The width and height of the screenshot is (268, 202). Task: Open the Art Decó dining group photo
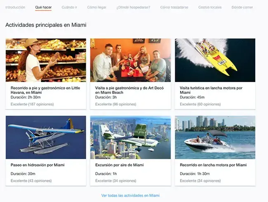[130, 60]
